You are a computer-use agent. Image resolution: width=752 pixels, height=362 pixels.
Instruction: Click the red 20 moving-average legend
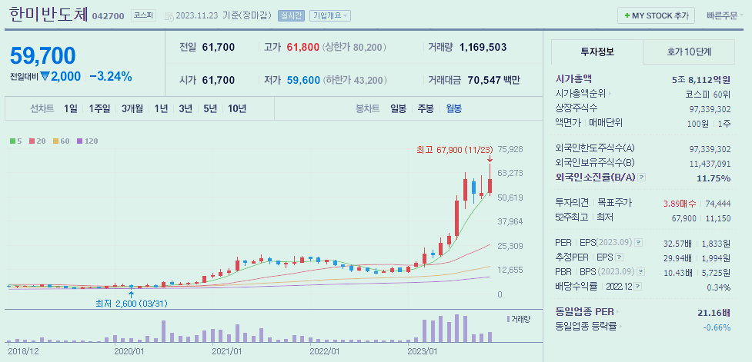(x=36, y=141)
